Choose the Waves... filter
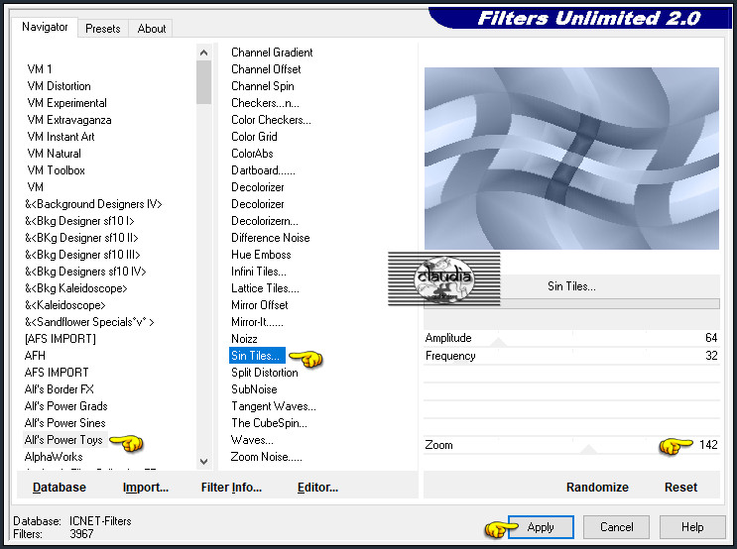The height and width of the screenshot is (549, 737). pyautogui.click(x=252, y=440)
